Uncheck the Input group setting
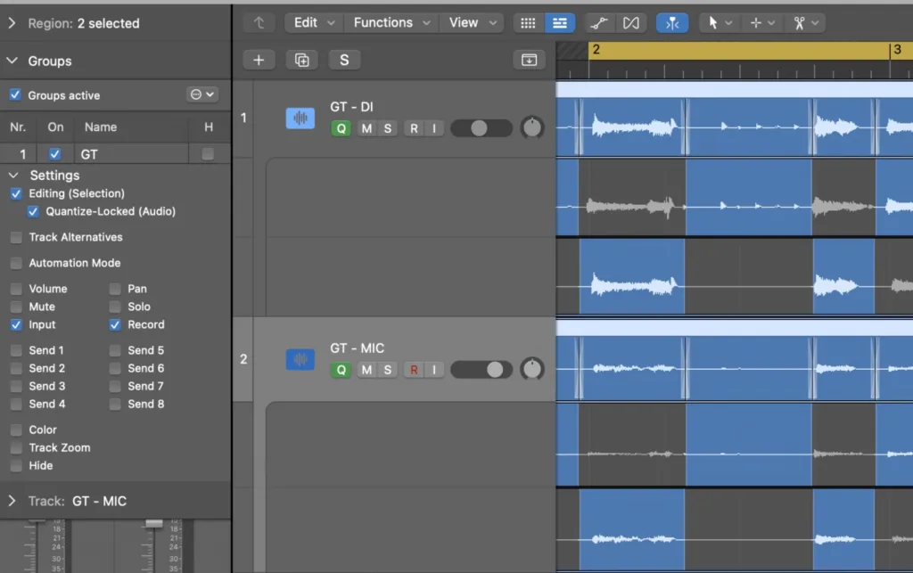 (16, 324)
